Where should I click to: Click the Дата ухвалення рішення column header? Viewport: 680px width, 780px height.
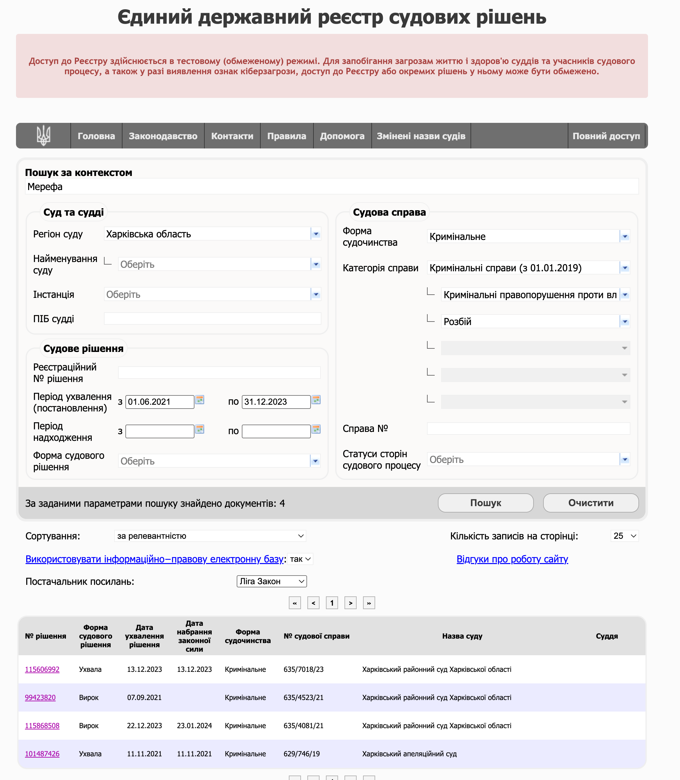pos(145,636)
